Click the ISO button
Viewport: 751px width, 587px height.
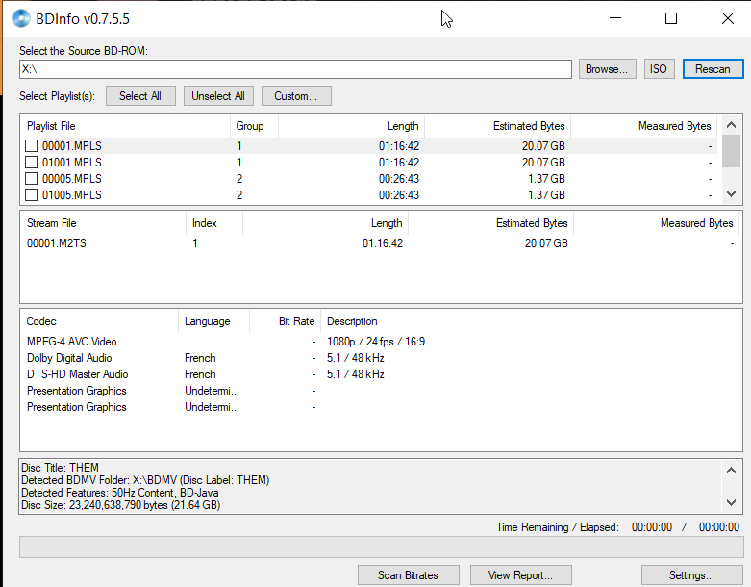coord(659,69)
